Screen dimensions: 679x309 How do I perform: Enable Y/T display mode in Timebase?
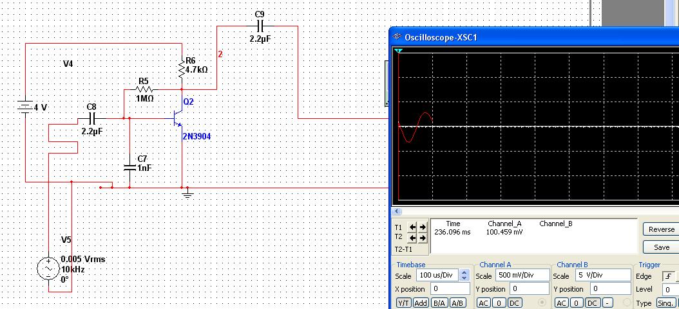point(403,303)
